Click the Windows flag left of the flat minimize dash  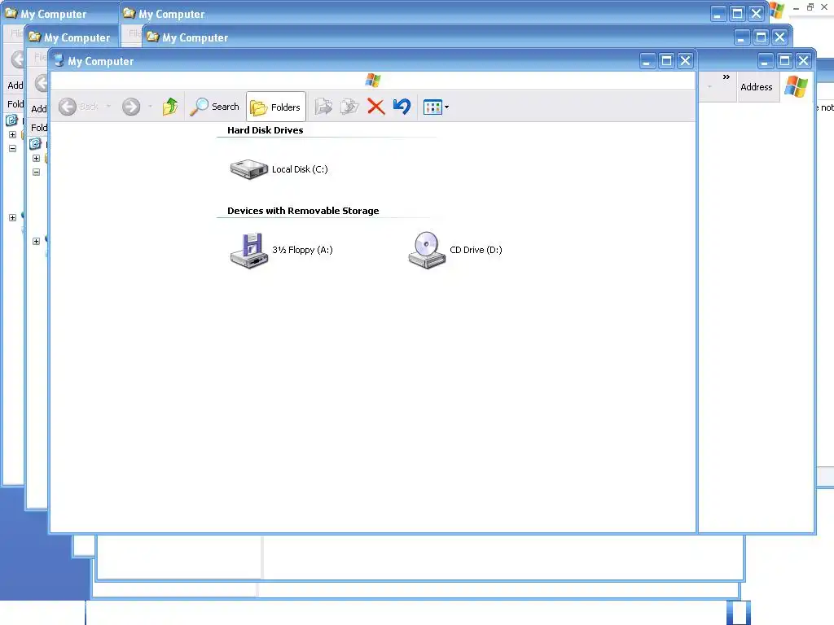[x=777, y=10]
